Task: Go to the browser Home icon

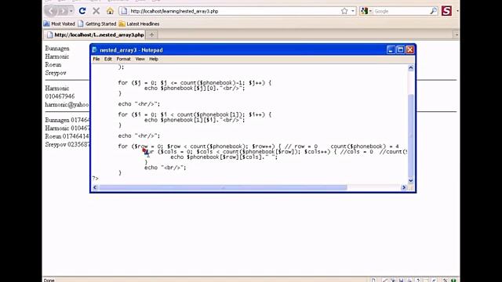Action: coord(110,11)
